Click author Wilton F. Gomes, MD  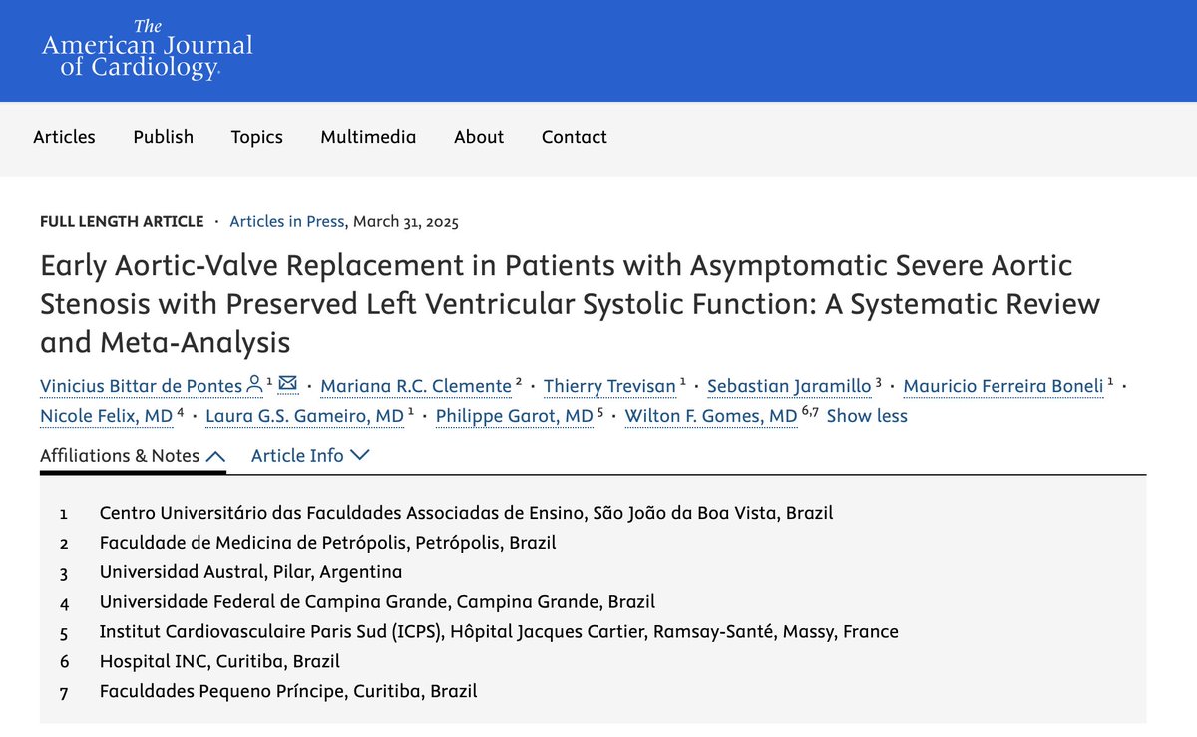click(x=711, y=415)
